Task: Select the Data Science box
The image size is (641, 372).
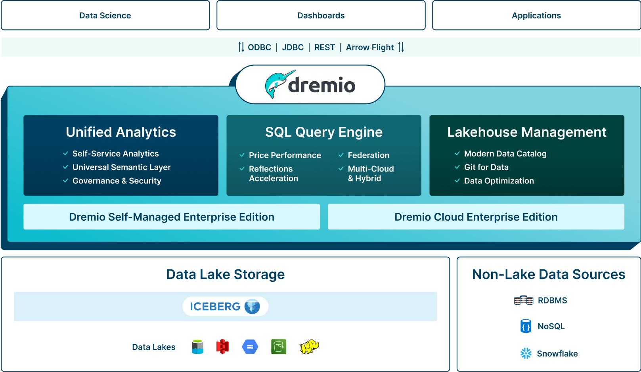Action: coord(105,15)
